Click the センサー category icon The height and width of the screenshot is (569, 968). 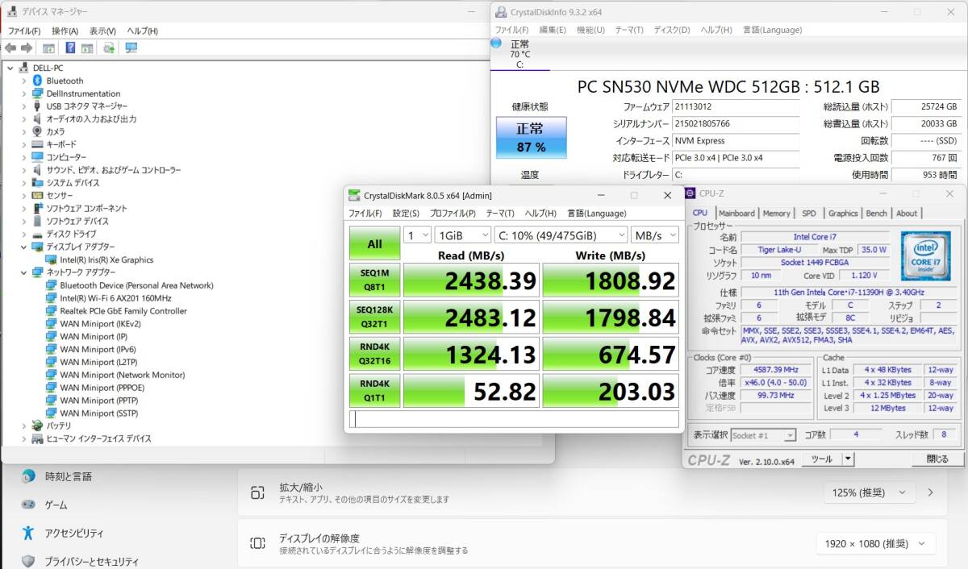[x=37, y=195]
